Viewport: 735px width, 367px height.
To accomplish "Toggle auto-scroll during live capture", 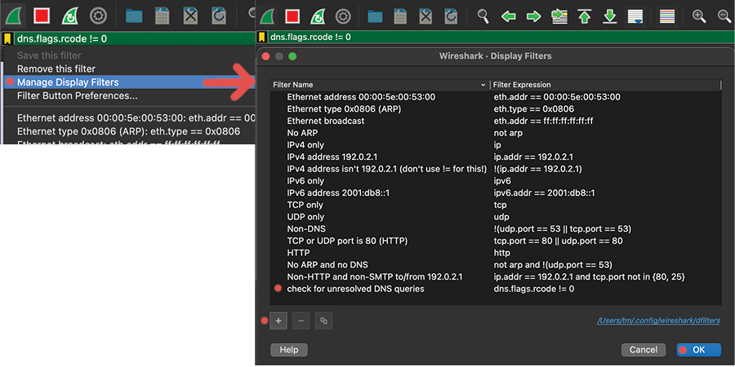I will pyautogui.click(x=635, y=15).
